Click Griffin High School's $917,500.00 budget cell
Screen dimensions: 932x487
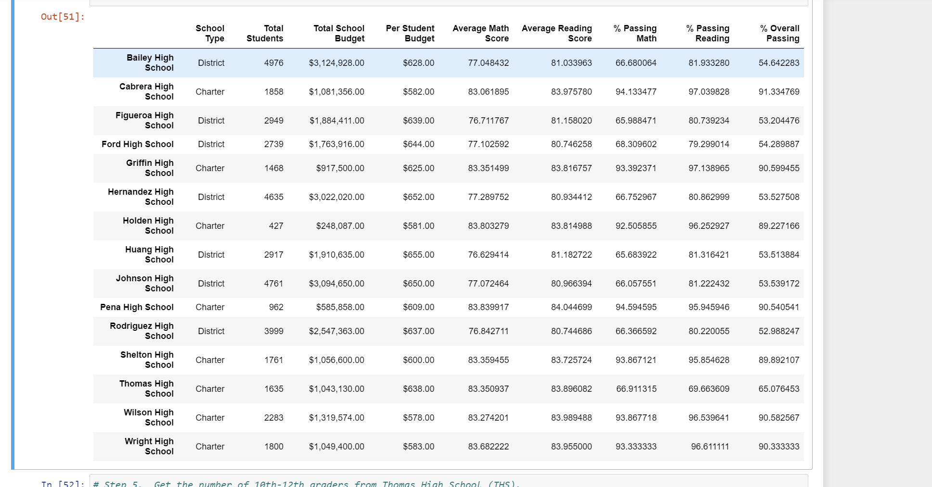[x=340, y=168]
